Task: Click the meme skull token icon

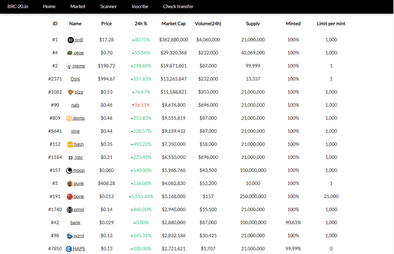Action: click(68, 66)
